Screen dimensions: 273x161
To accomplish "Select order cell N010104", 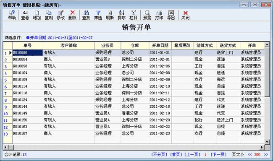I will tap(28, 73).
